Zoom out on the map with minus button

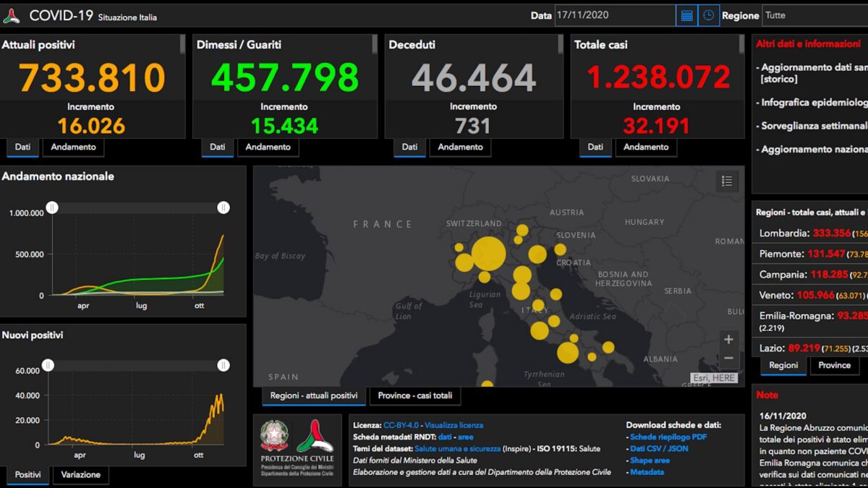(728, 358)
